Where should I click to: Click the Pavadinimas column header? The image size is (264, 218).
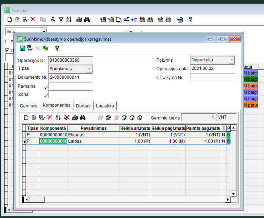94,128
